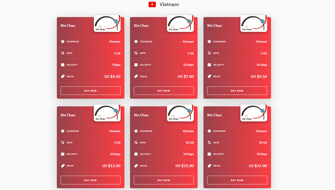Click the calendar validity icon on US $4.50 card
Screen dimensions: 335x190
pyautogui.click(x=63, y=65)
